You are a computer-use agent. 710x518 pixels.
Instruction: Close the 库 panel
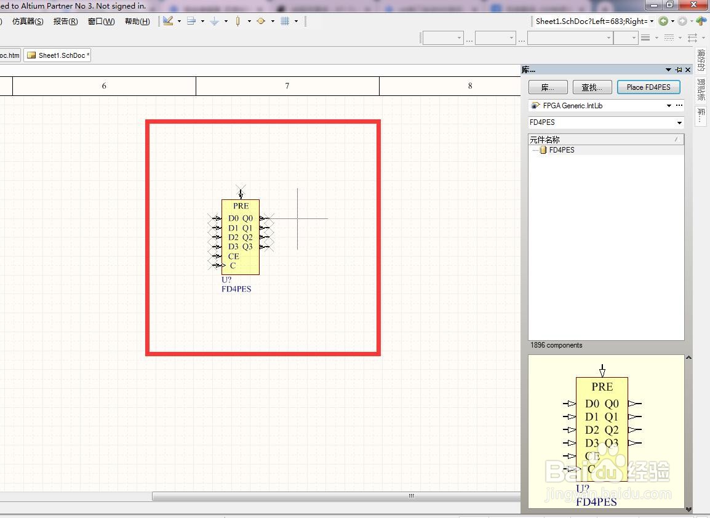point(688,70)
